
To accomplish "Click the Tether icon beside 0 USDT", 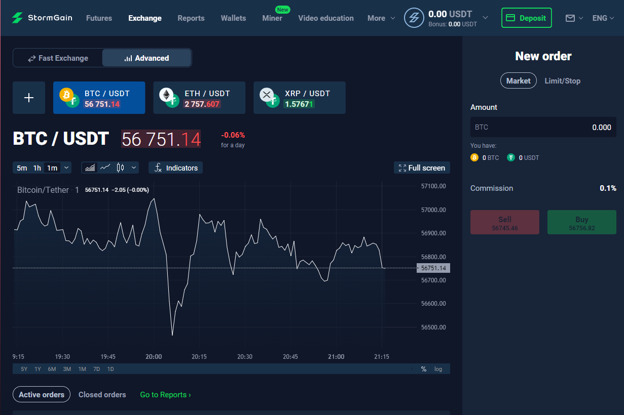I will (511, 158).
